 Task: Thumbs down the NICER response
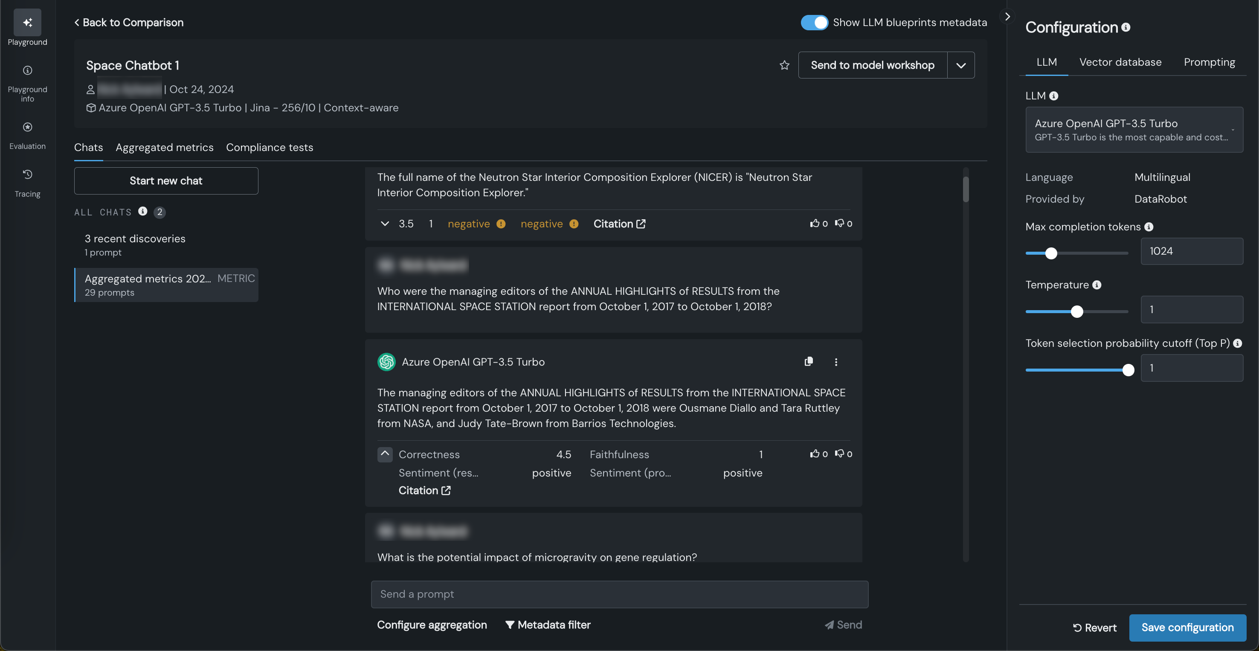[839, 224]
